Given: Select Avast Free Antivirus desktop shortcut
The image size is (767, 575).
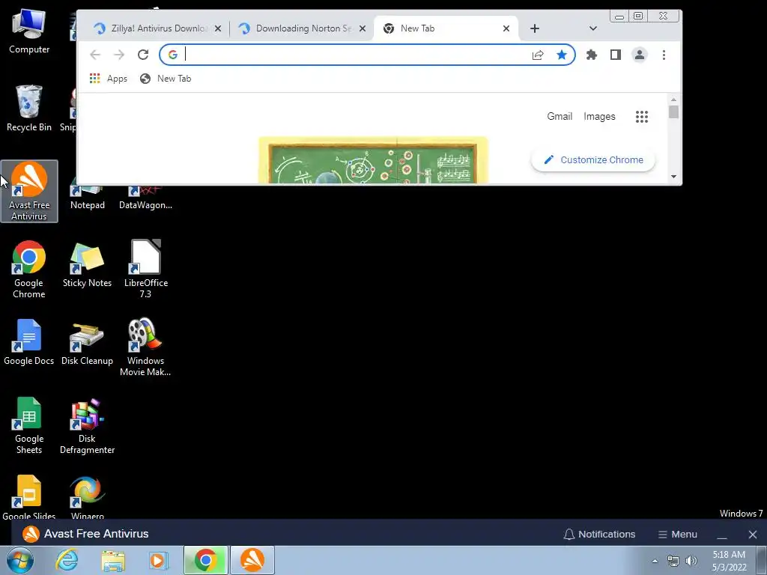Looking at the screenshot, I should pos(29,191).
